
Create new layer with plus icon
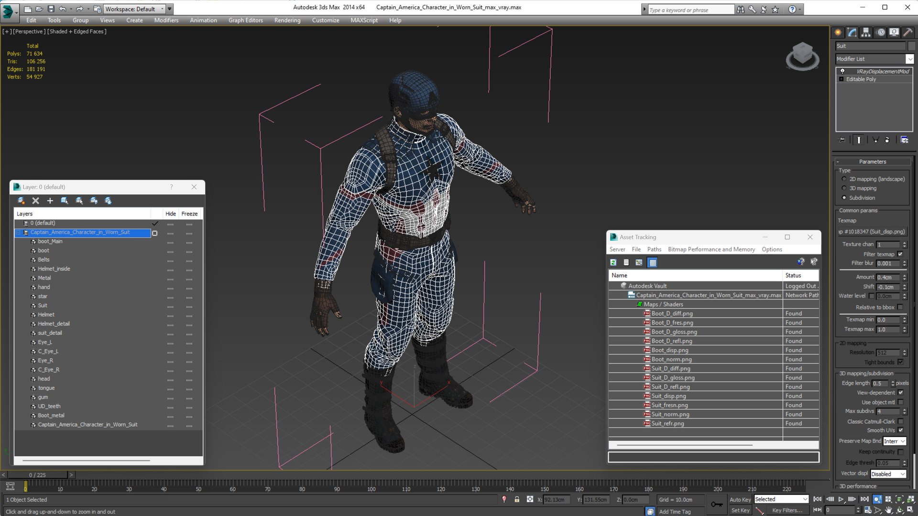50,201
